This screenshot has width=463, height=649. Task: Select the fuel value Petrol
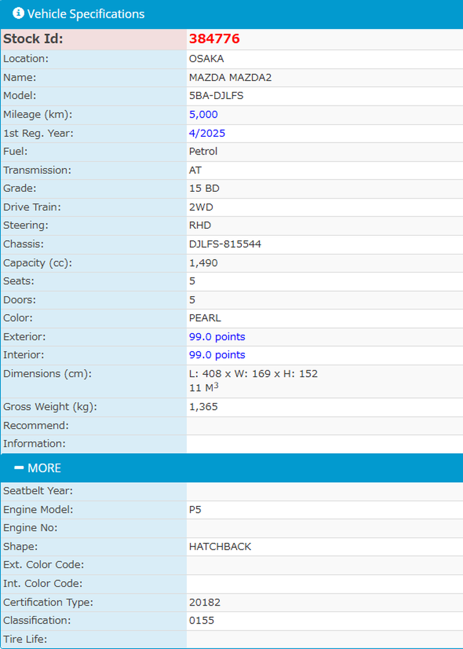click(x=203, y=151)
